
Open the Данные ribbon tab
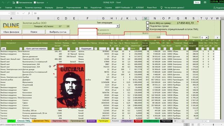60,8
